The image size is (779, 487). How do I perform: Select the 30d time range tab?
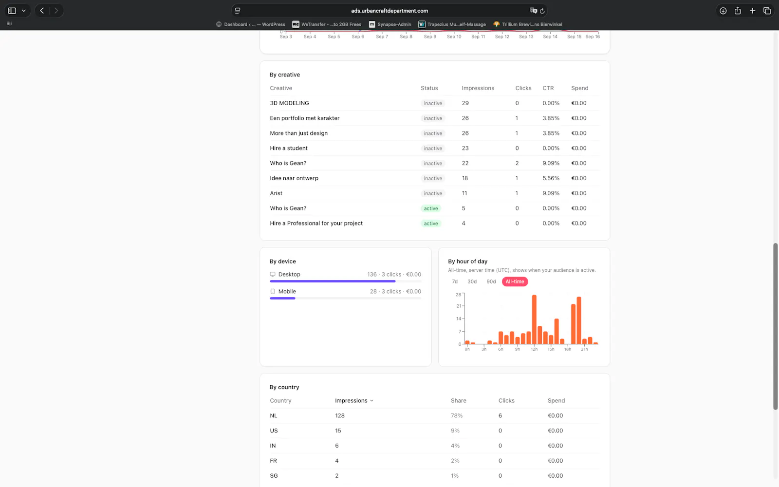(x=472, y=281)
